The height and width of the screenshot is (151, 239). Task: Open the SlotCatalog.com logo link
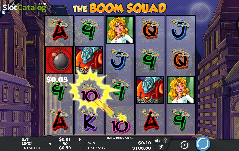[25, 7]
